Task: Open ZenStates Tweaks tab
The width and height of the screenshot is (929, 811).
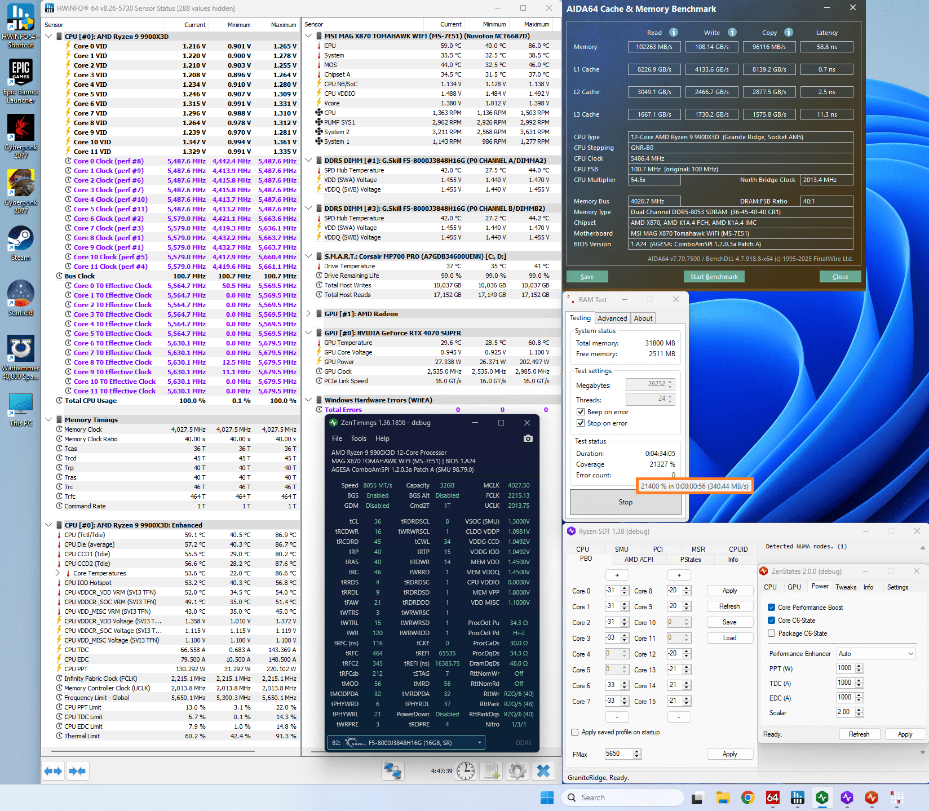Action: 846,587
